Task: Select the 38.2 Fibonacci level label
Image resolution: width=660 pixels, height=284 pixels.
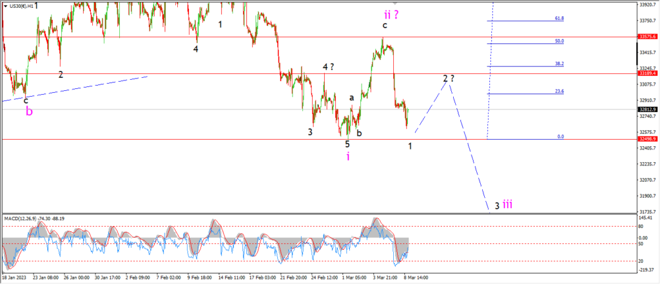Action: [x=559, y=64]
